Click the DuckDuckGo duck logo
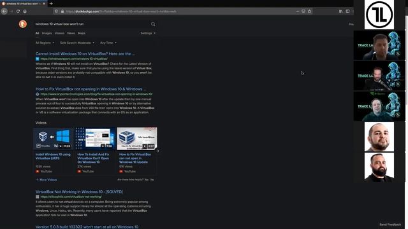 [23, 24]
